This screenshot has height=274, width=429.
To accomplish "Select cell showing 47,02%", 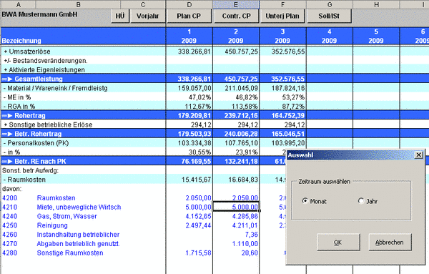I will point(189,97).
